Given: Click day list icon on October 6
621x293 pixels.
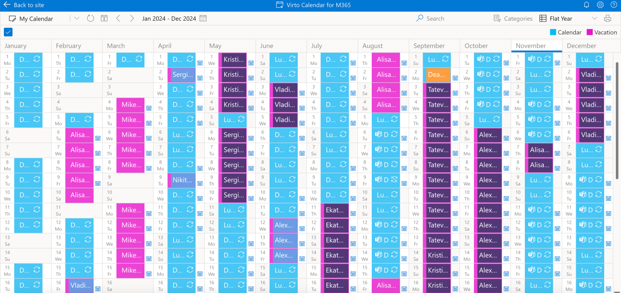Looking at the screenshot, I should coord(506,138).
